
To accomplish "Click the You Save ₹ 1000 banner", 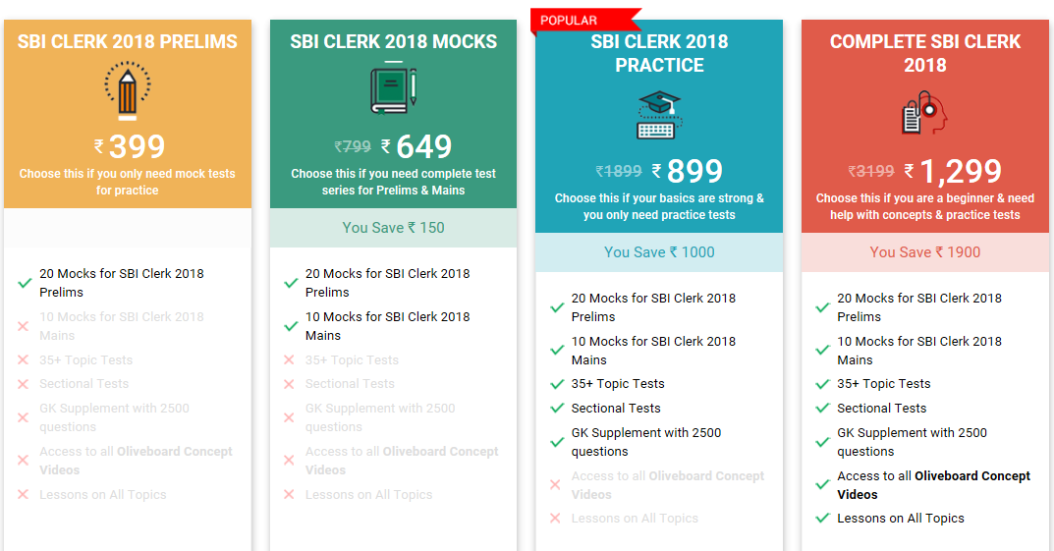I will (x=659, y=252).
